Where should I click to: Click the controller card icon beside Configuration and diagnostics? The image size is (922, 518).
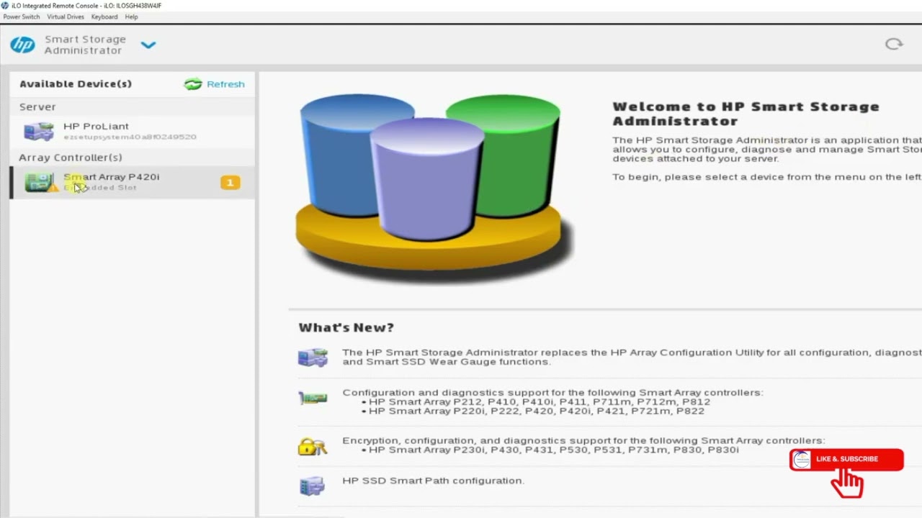313,398
